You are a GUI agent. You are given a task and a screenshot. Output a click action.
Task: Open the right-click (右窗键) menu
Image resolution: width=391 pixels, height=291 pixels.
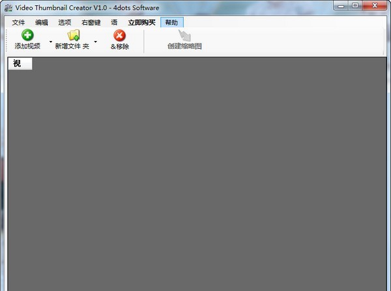click(x=91, y=22)
